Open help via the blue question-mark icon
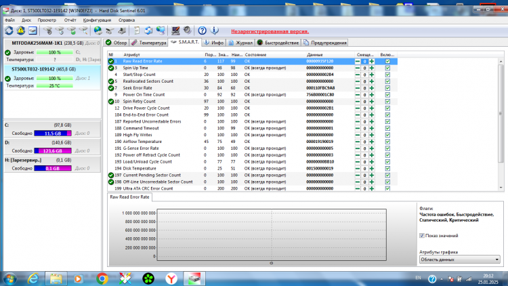This screenshot has width=508, height=286. coord(202,30)
